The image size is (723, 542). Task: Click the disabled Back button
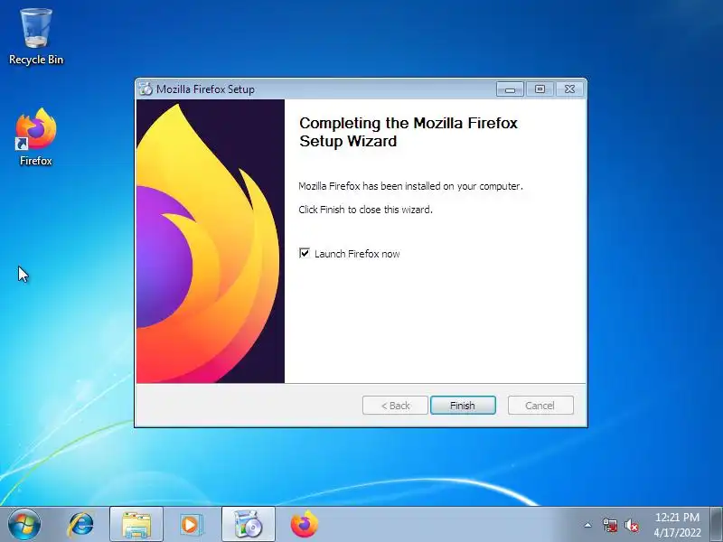(x=395, y=406)
